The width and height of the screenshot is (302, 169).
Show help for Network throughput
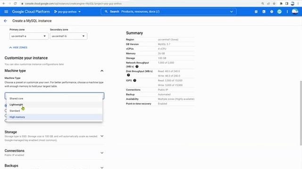click(137, 67)
